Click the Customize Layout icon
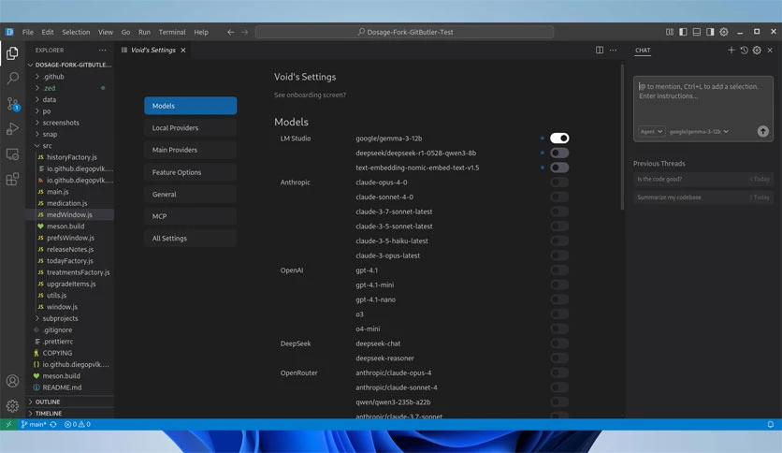Viewport: 782px width, 453px height. coord(670,32)
